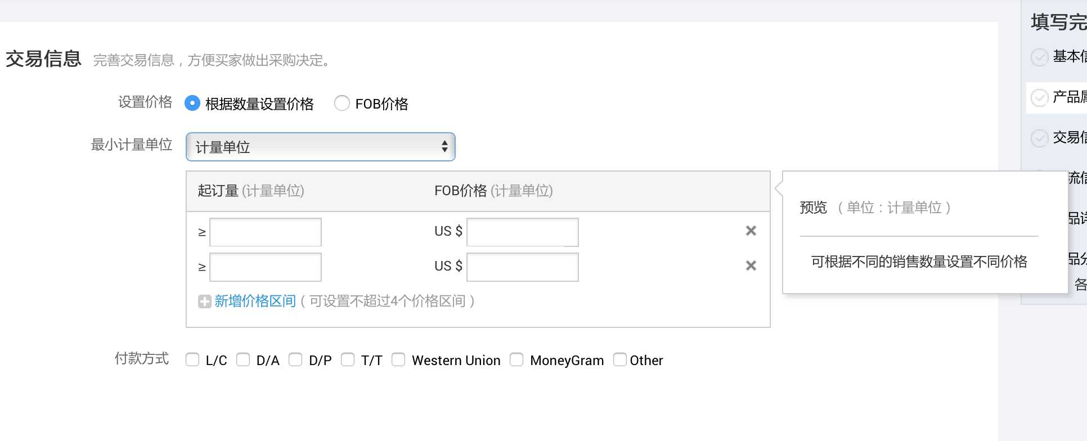Image resolution: width=1087 pixels, height=441 pixels.
Task: Remove the second price tier row
Action: point(751,265)
